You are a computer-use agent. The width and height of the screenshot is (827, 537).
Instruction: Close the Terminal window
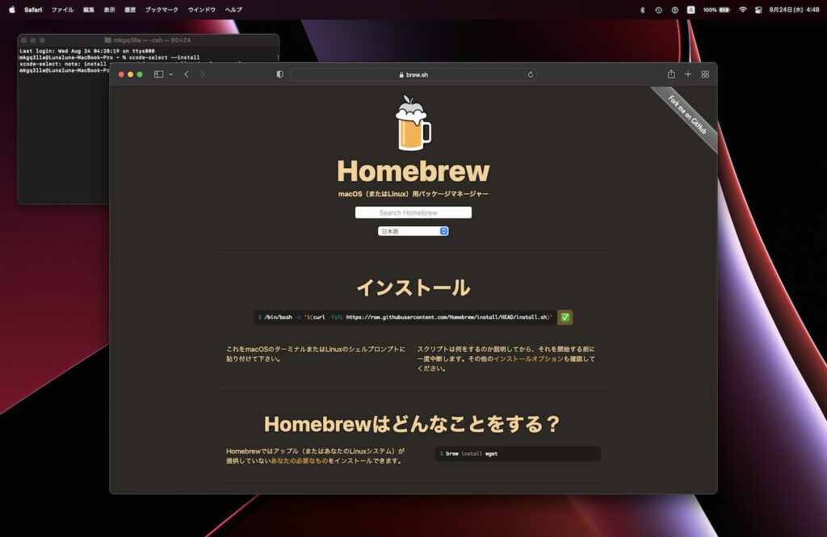23,40
